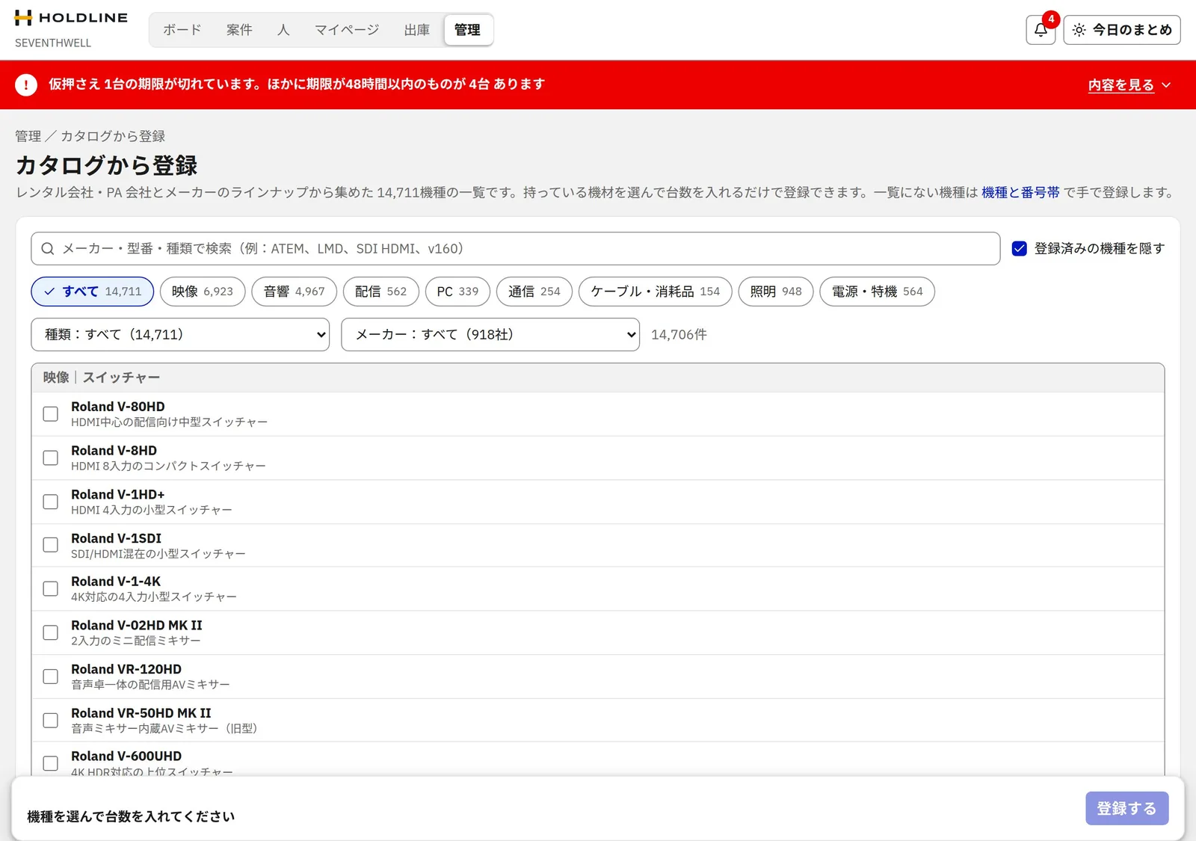Check the Roland V-1HD+ row

pyautogui.click(x=50, y=502)
